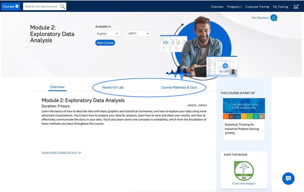Click the chevron beside Show More Course Details
304x192 pixels.
(79, 153)
